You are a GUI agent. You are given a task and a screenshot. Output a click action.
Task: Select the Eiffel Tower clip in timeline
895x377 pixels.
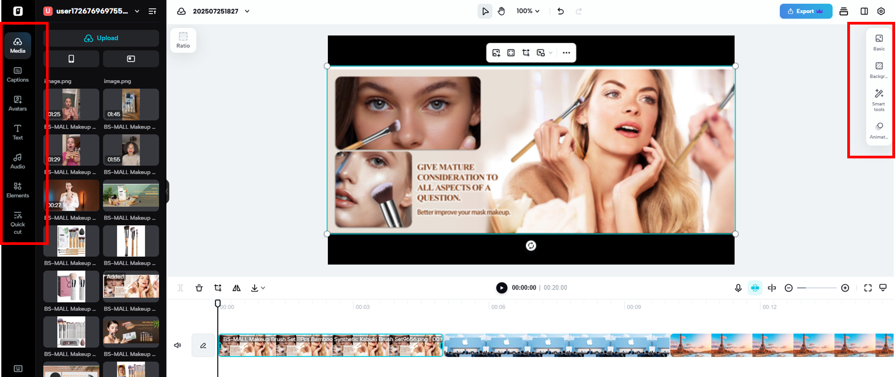pos(782,345)
